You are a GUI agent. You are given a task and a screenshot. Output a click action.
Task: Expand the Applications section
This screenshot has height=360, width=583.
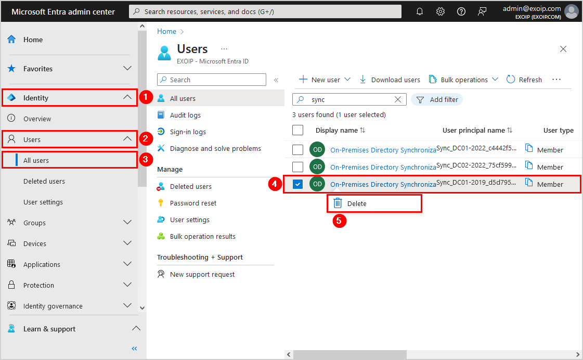127,264
